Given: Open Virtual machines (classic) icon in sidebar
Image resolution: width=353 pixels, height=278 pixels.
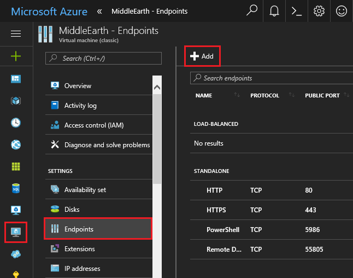Looking at the screenshot, I should click(16, 232).
